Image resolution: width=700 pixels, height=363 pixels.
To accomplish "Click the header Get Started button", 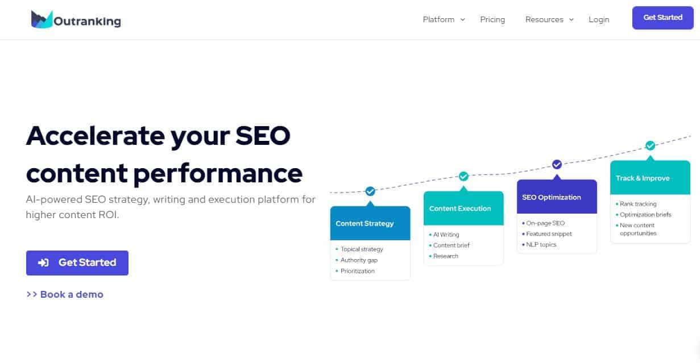I will tap(662, 18).
